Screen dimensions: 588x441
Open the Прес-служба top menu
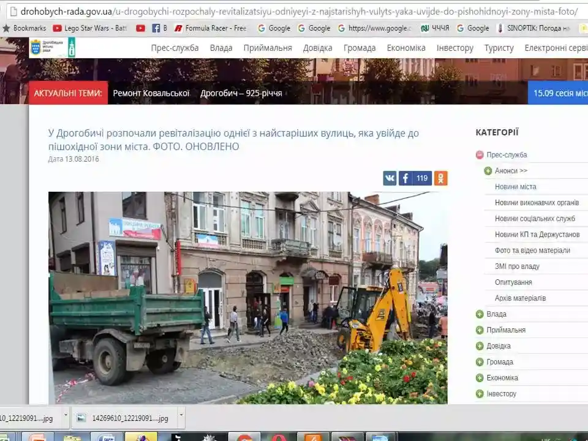pos(175,48)
